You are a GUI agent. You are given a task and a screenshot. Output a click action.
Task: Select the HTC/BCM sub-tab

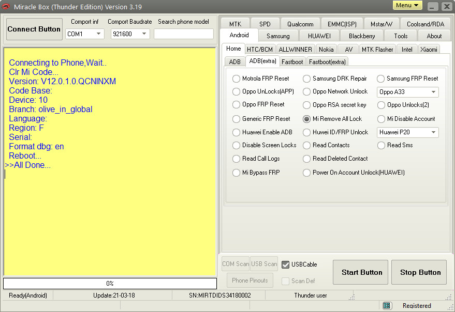[260, 50]
